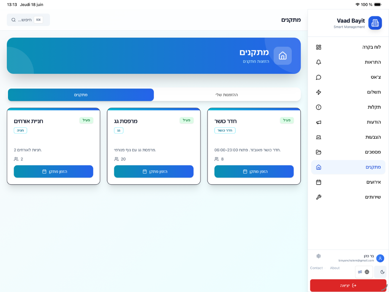Click capacity count 20 on מרפסת גג card
The image size is (389, 292).
(123, 159)
